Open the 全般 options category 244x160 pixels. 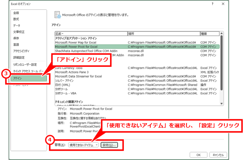point(29,13)
